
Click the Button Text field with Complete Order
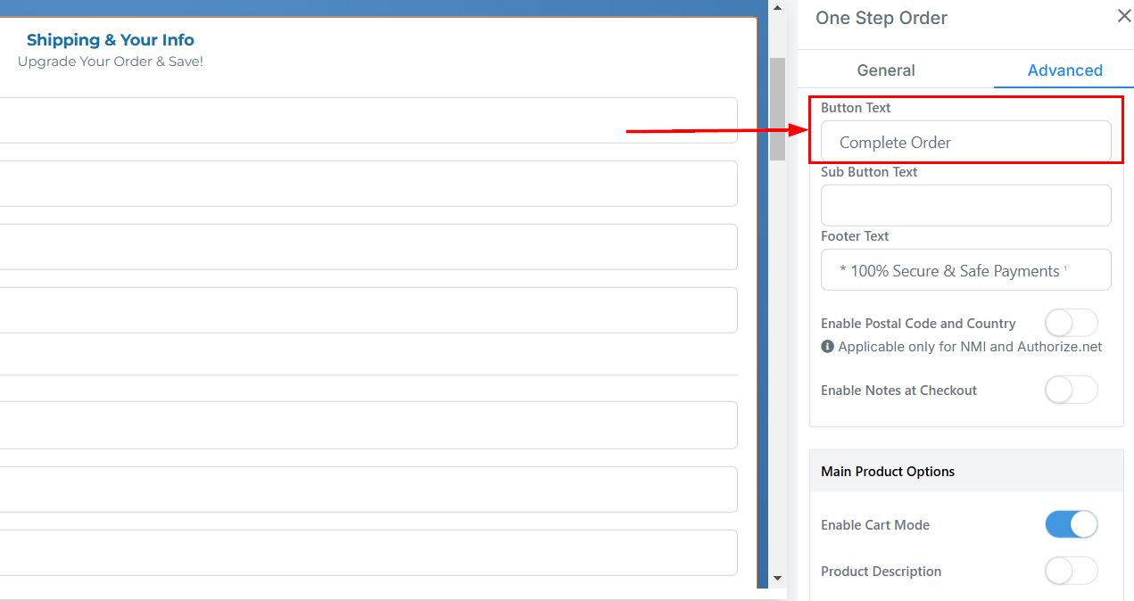[x=965, y=143]
